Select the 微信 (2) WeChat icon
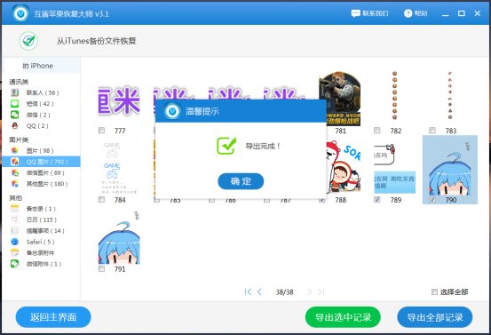The width and height of the screenshot is (491, 335). point(15,115)
